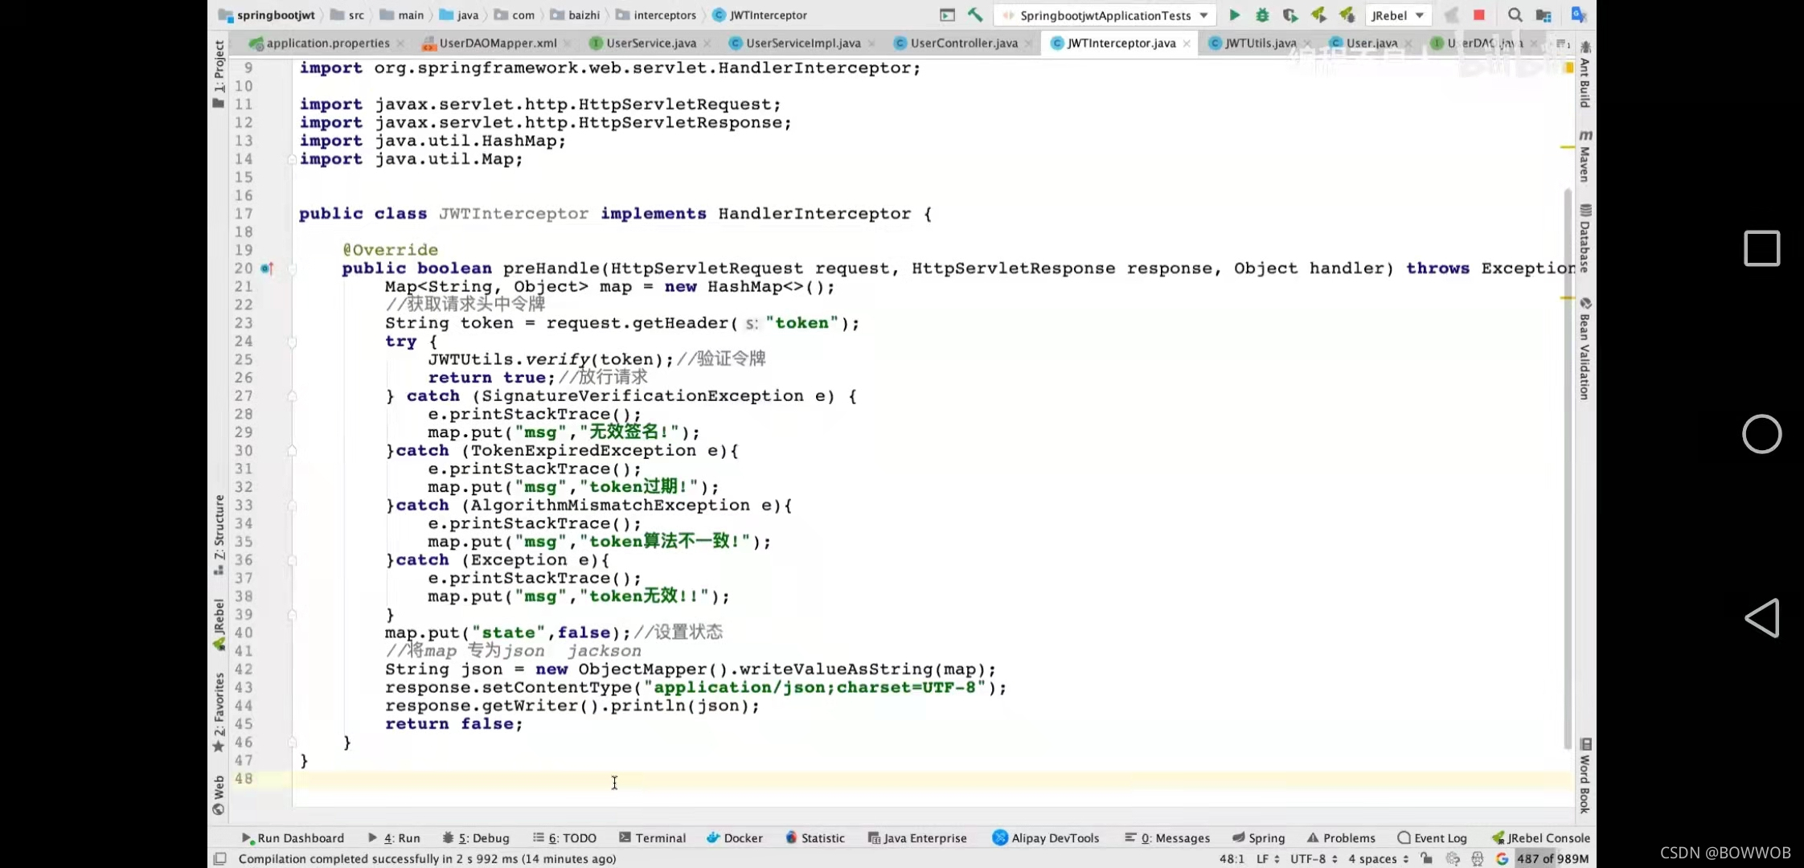Click the Run Dashboard icon
Screen dimensions: 1804x868
pyautogui.click(x=246, y=838)
